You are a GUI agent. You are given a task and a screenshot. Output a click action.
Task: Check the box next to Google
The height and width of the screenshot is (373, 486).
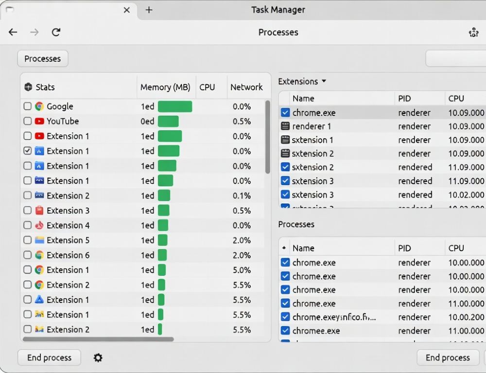27,106
